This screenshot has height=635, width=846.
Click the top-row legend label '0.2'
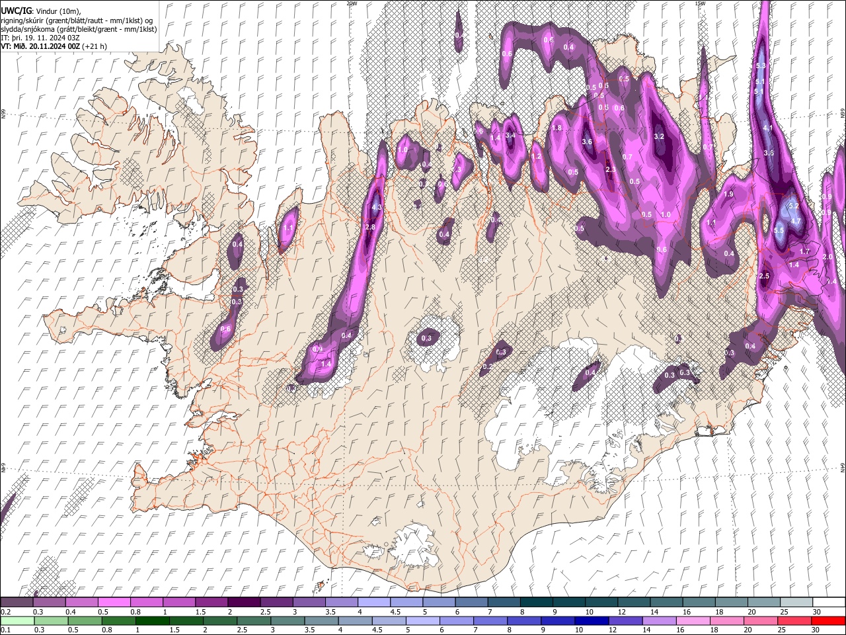tap(5, 612)
